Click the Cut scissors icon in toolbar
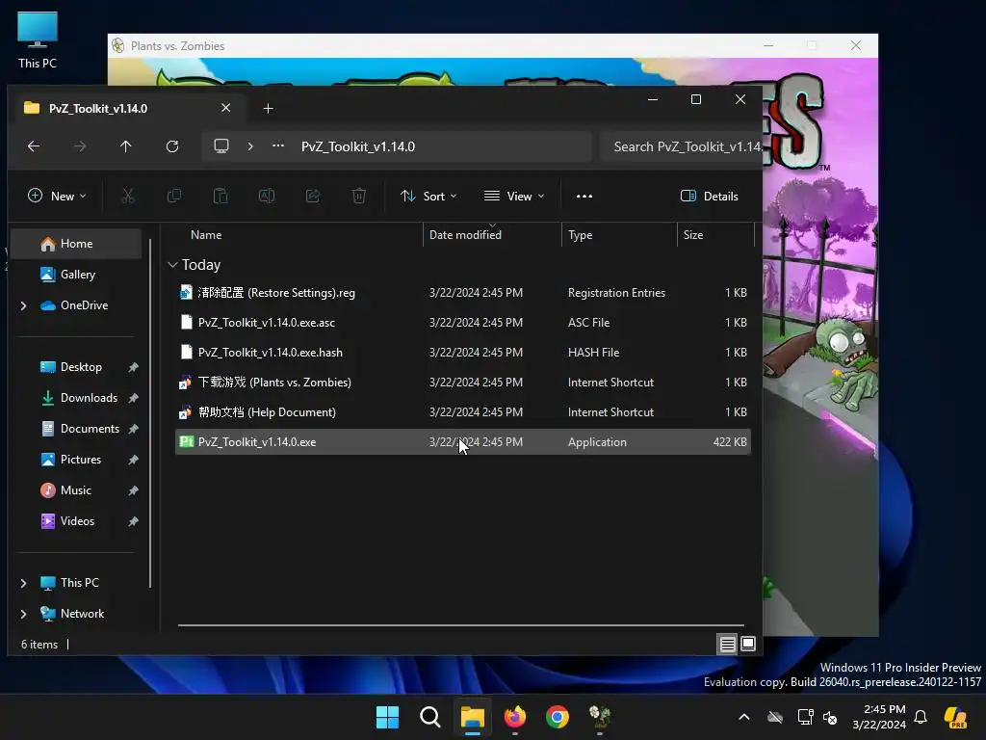The height and width of the screenshot is (740, 986). pos(128,196)
